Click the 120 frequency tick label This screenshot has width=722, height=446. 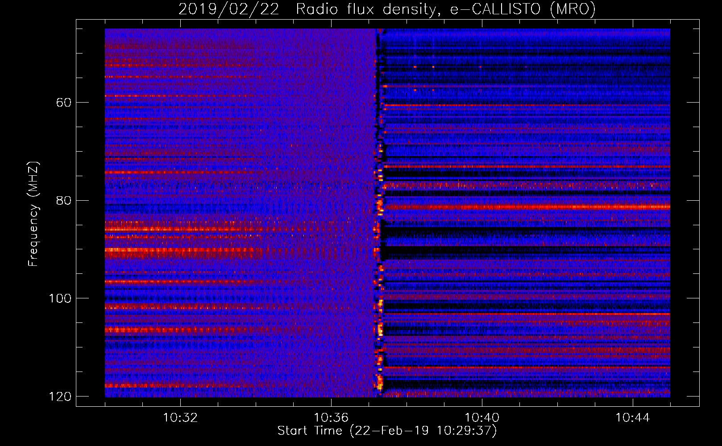click(60, 396)
